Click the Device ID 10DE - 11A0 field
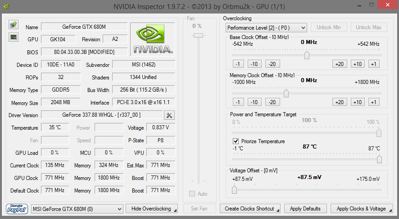Screen dimensions: 399x219 click(61, 65)
